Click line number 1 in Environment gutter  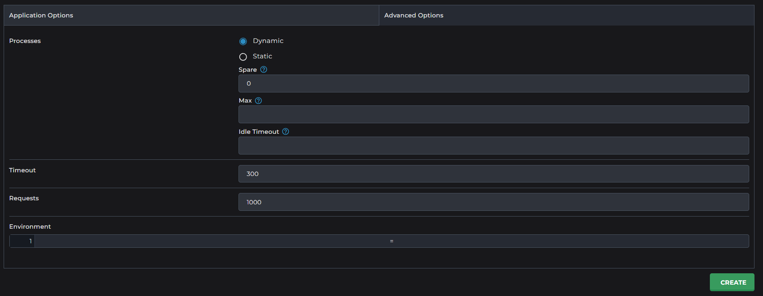30,241
